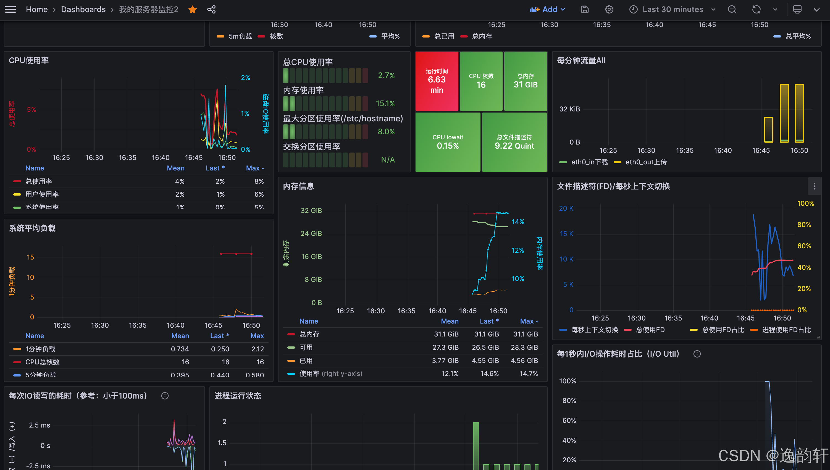Show info for the I/O Util panel
The height and width of the screenshot is (470, 830).
pyautogui.click(x=697, y=354)
